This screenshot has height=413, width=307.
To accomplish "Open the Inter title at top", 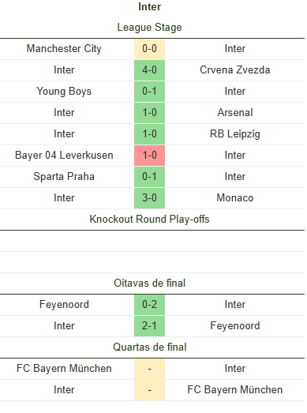I will coord(149,7).
